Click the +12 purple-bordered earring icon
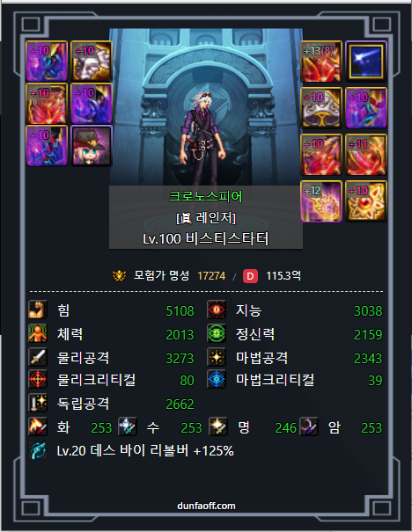Viewport: 412px width, 532px height. pos(321,201)
